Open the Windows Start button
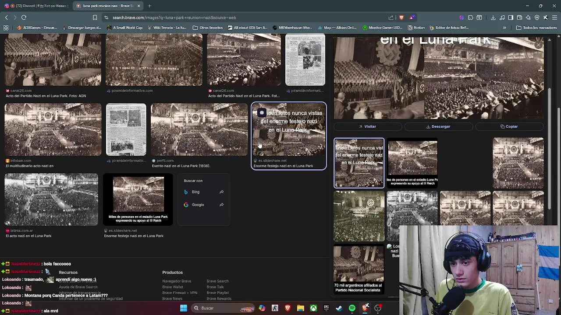The height and width of the screenshot is (315, 561). coord(184,308)
